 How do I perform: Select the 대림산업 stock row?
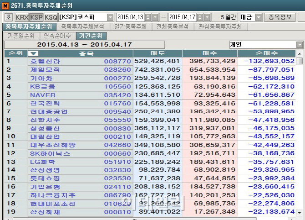tap(150, 136)
